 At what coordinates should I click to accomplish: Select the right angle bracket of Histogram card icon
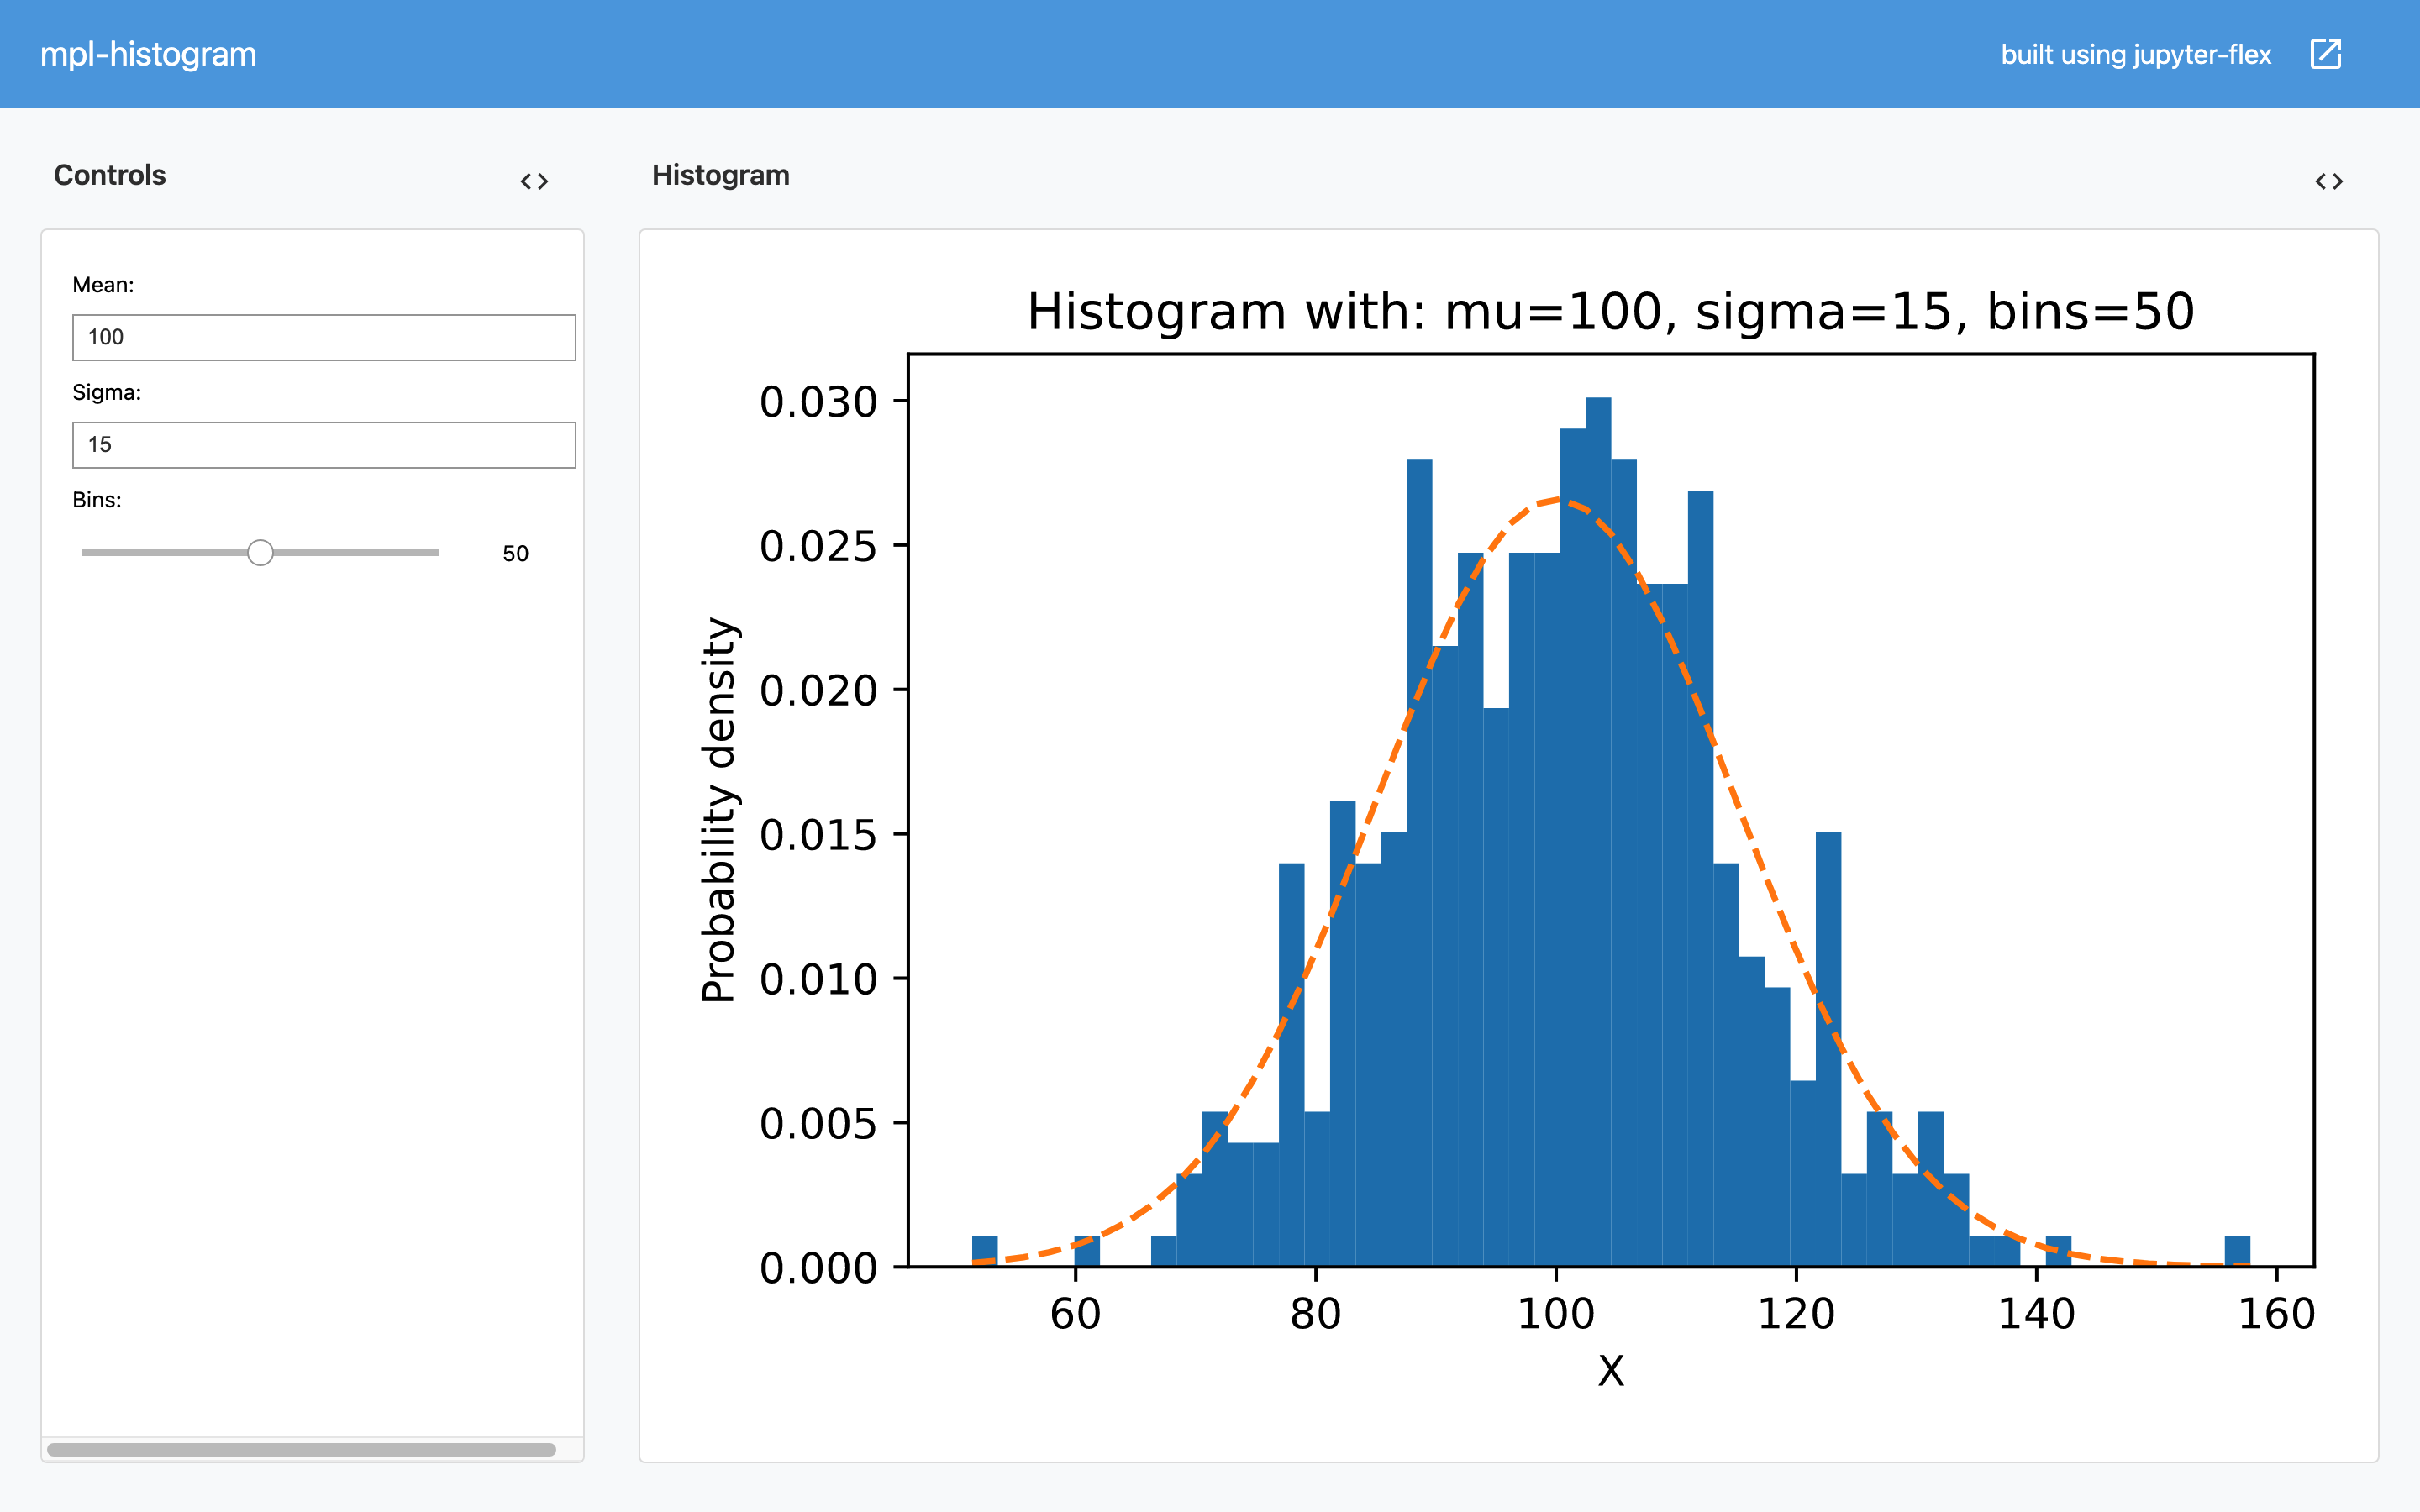[x=2339, y=181]
